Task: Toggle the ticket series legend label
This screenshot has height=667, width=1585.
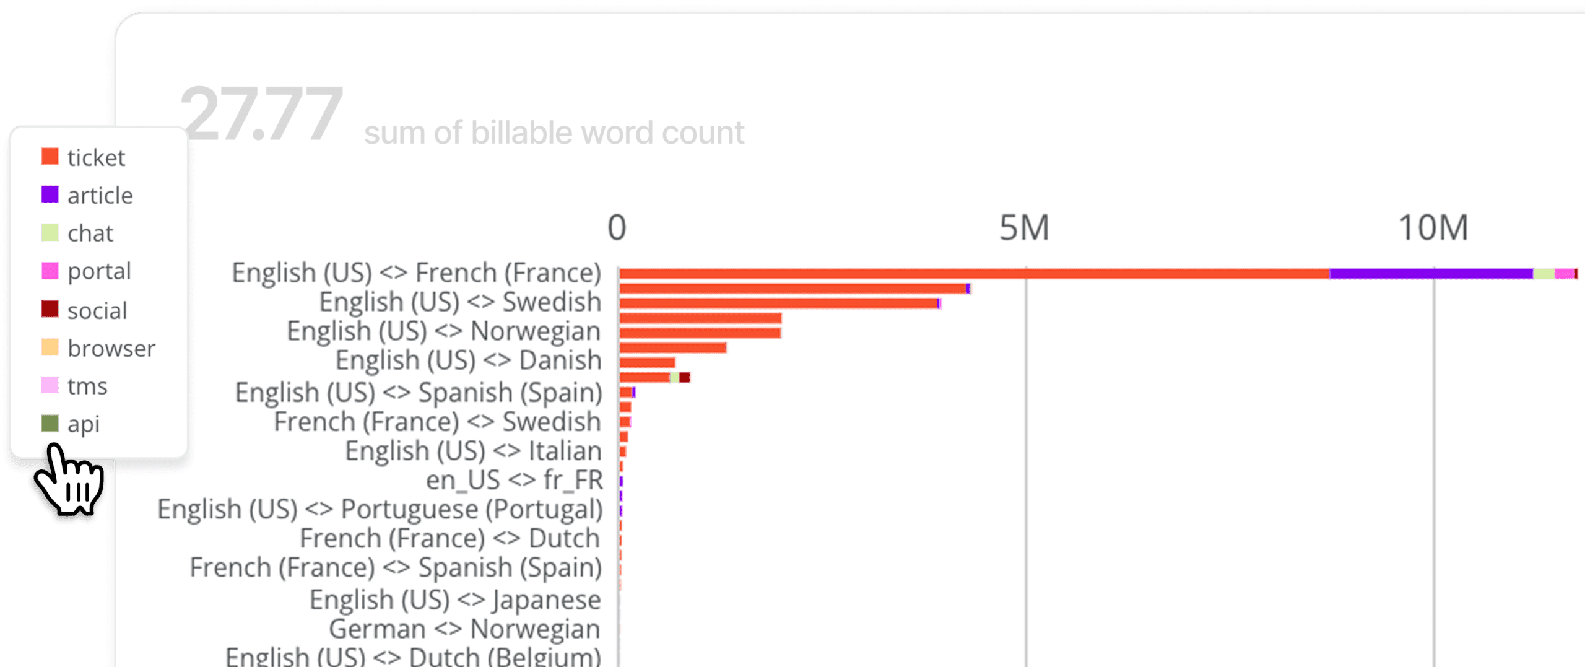Action: point(96,158)
